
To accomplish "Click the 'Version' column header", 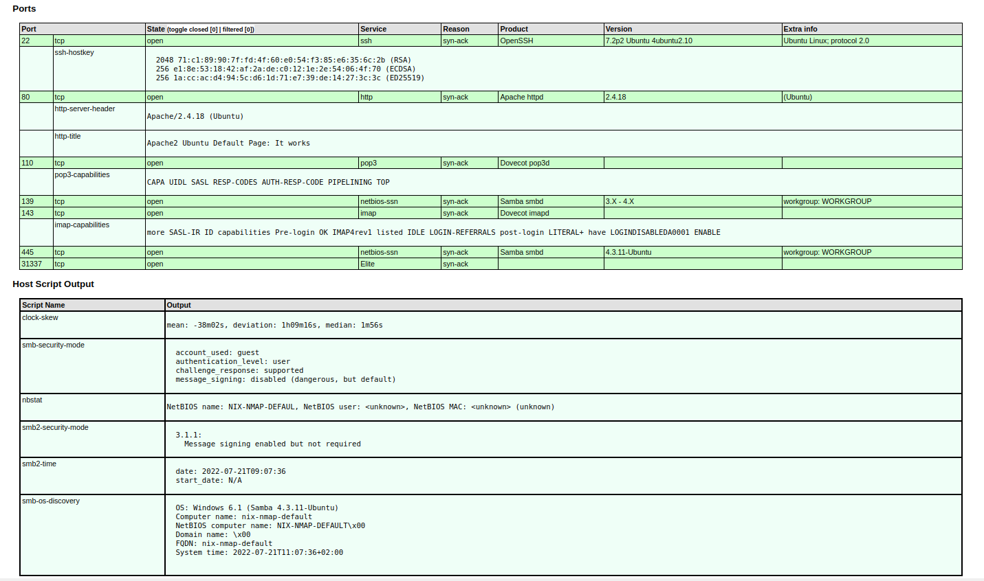I will [693, 29].
